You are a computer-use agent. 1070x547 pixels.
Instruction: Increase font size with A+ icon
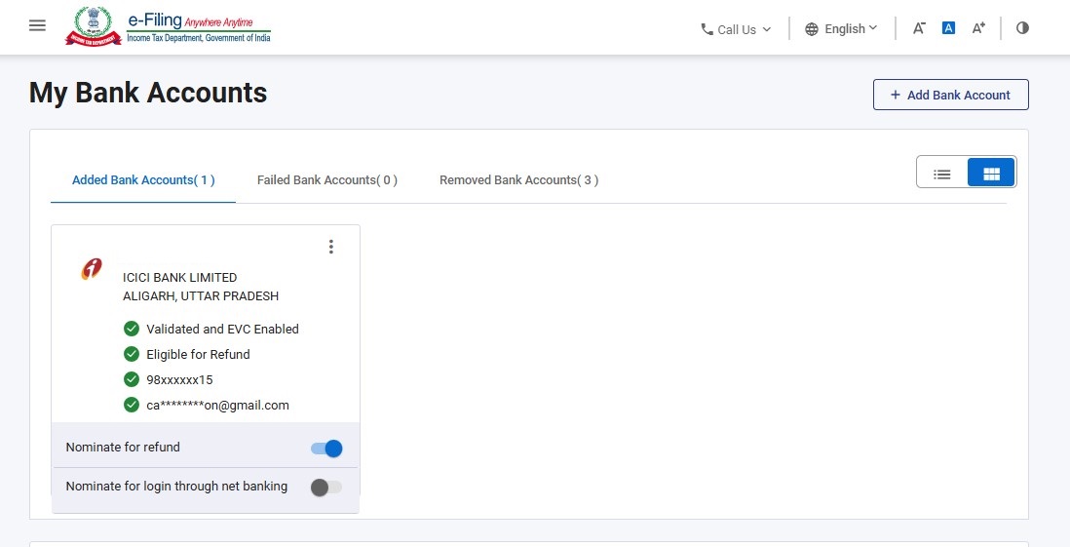point(978,28)
